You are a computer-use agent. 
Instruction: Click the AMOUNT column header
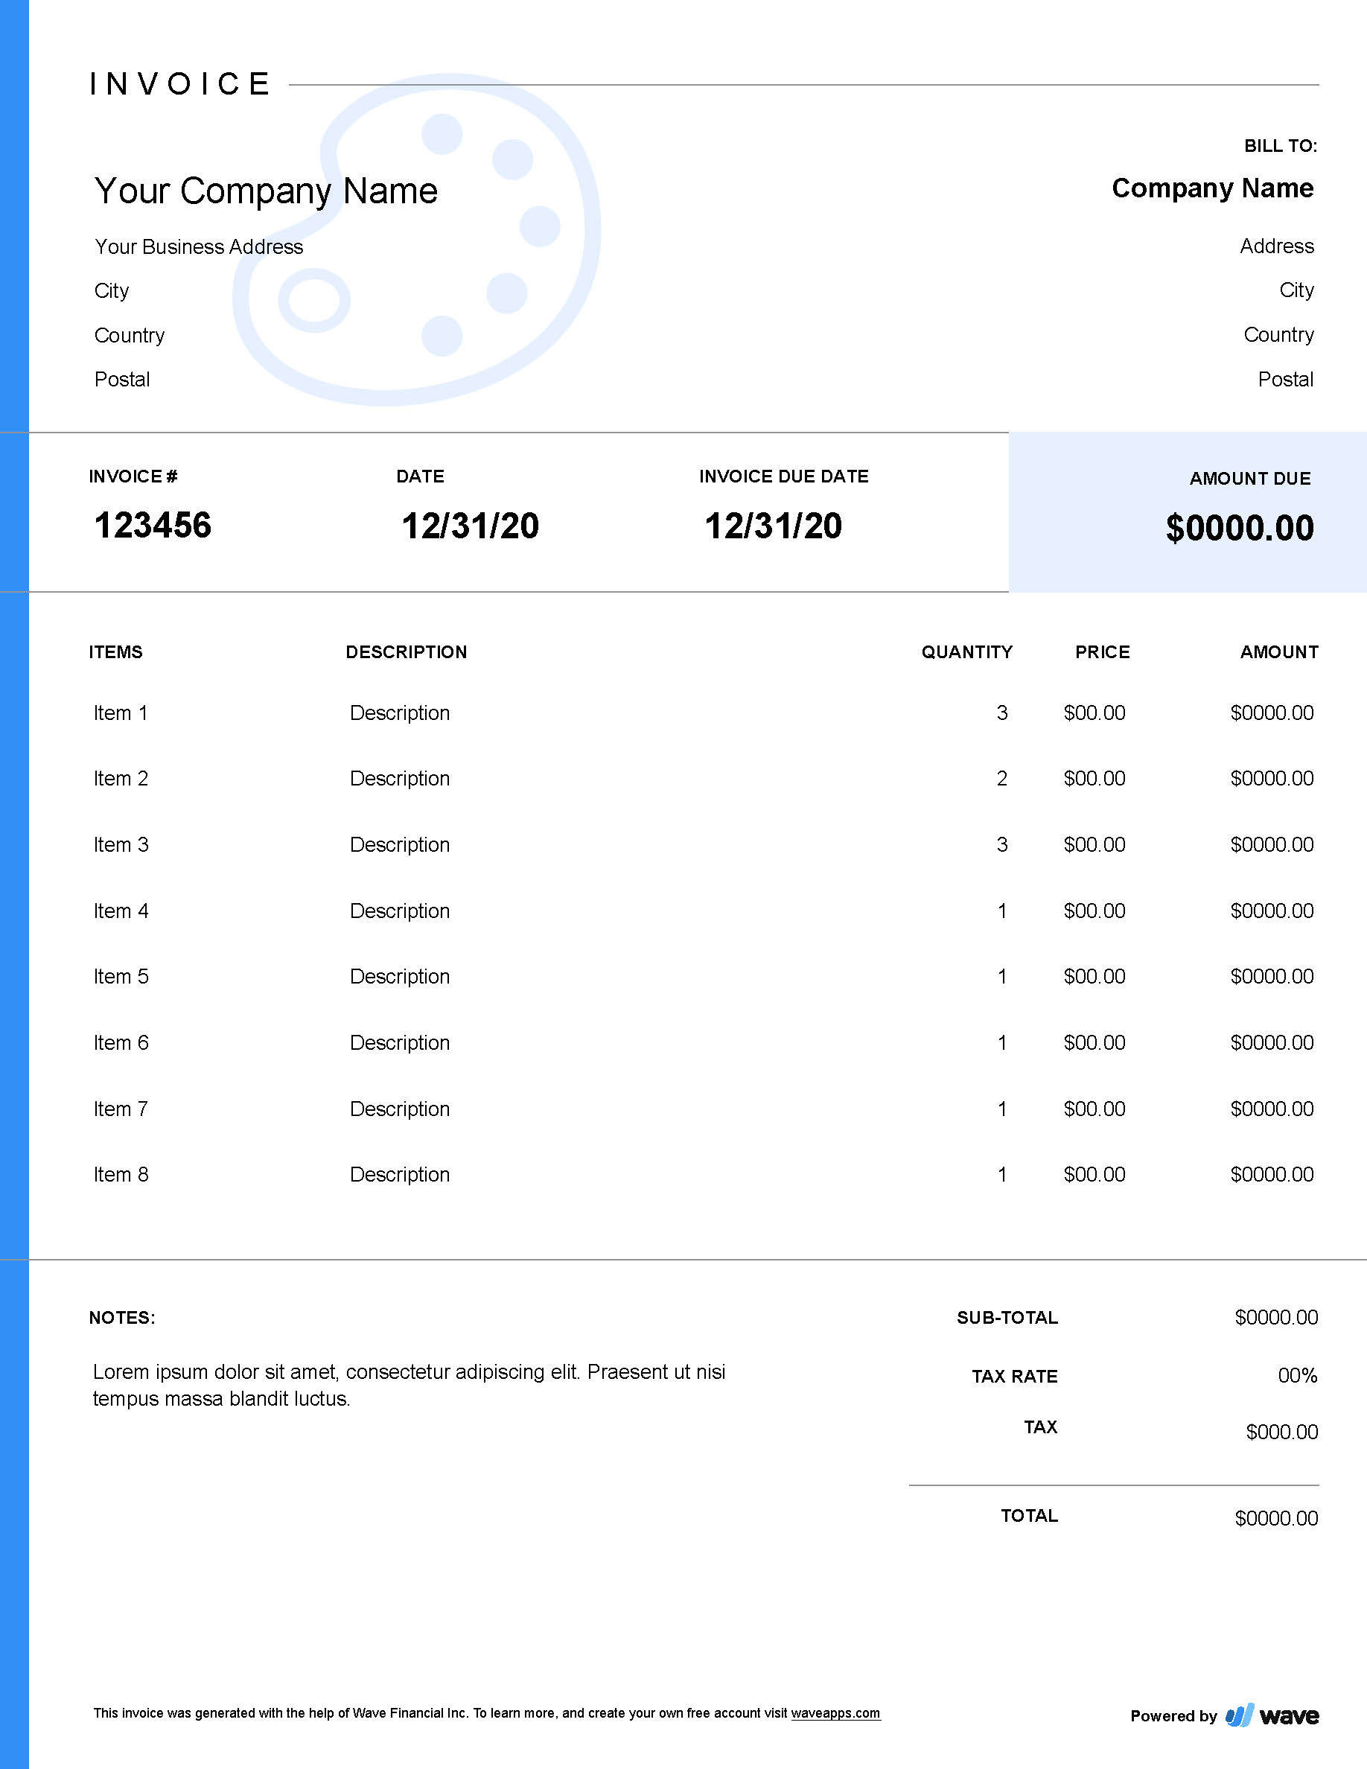[1278, 652]
